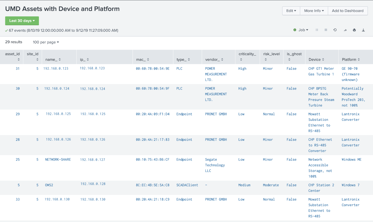Image resolution: width=373 pixels, height=222 pixels.
Task: Sort by the Platform column arrows
Action: 359,60
